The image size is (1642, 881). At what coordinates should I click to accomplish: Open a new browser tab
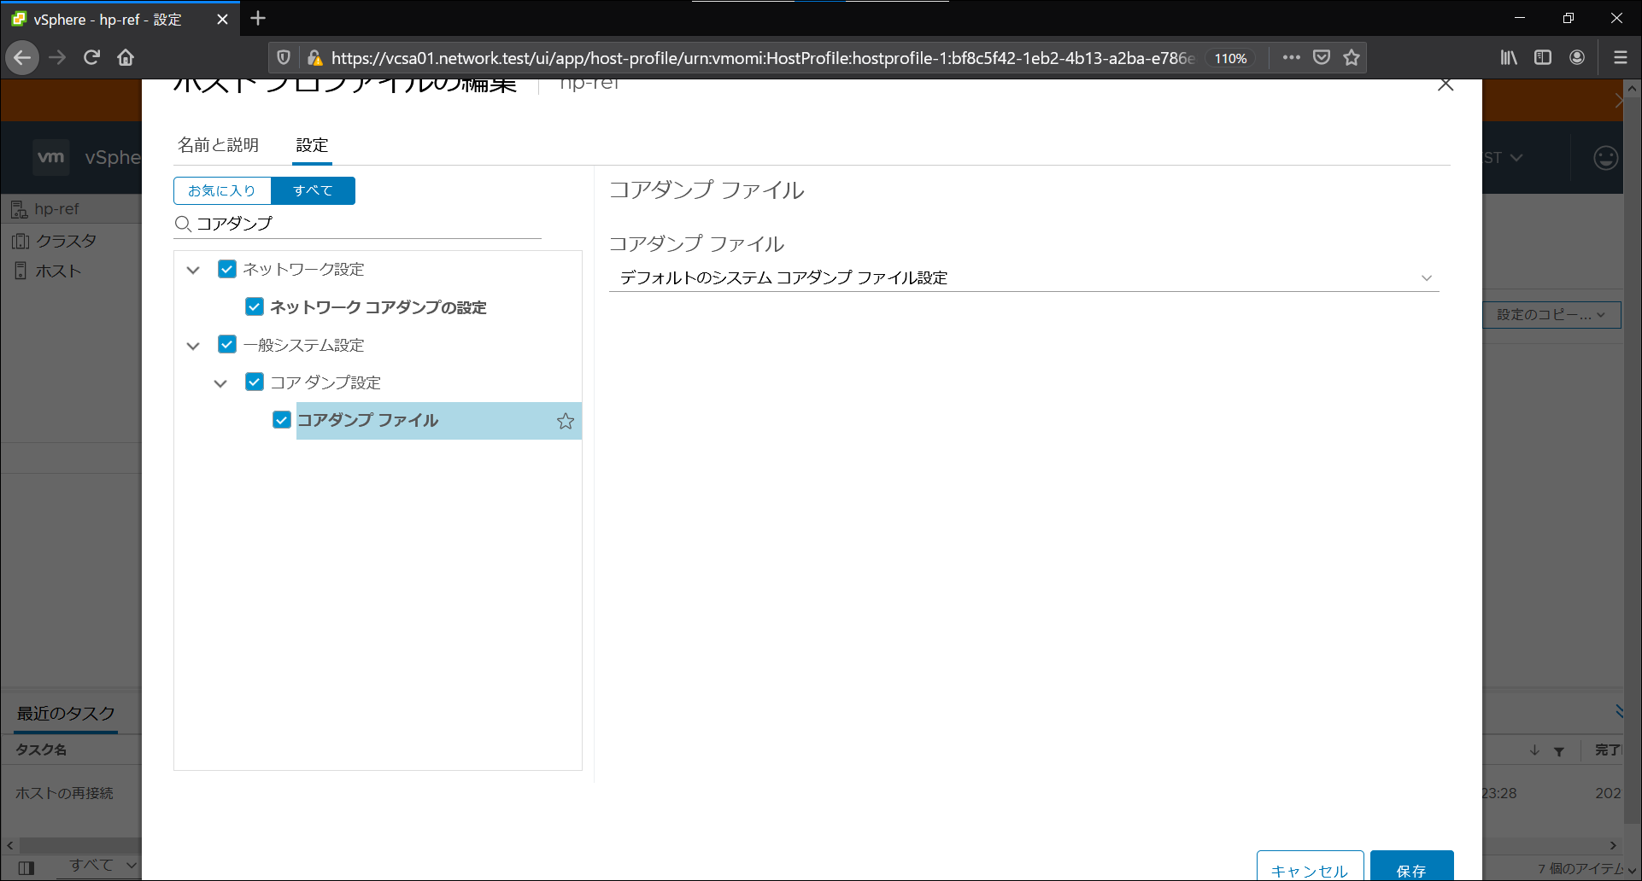258,18
